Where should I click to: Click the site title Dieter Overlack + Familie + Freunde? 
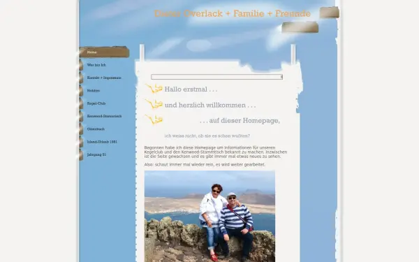tap(233, 13)
